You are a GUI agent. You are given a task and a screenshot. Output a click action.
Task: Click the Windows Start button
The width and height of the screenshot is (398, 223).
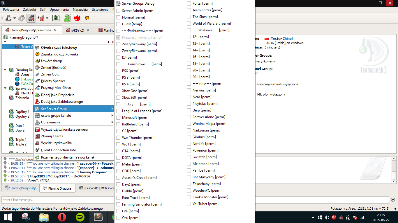[x=8, y=217]
